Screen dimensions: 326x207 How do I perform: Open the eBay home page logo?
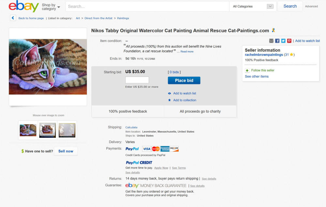pyautogui.click(x=23, y=6)
